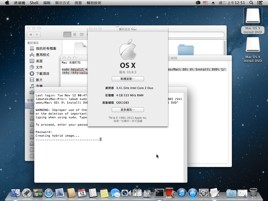This screenshot has height=201, width=268.
Task: Click the Finder window vertical scrollbar
Action: (x=225, y=48)
